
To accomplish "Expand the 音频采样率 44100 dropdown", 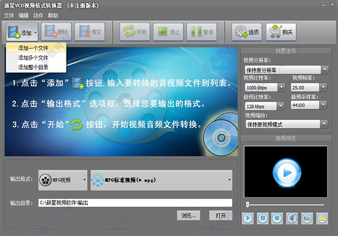I will click(x=323, y=105).
